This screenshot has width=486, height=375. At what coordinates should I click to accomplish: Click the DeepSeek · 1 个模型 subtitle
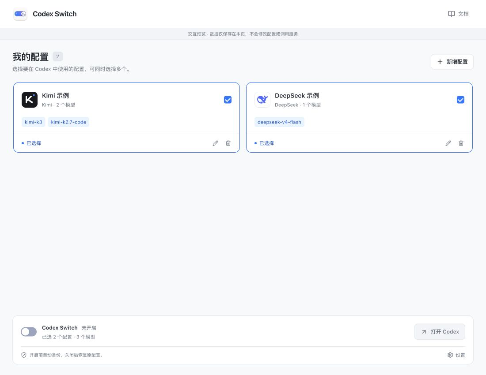coord(297,105)
